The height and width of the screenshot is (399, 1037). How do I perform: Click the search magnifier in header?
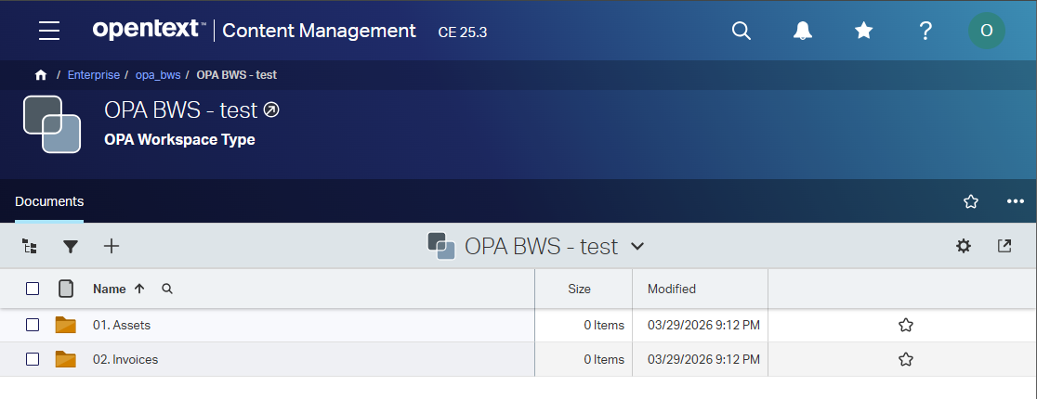pos(742,31)
